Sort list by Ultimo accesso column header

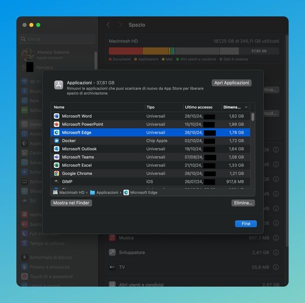tap(198, 107)
